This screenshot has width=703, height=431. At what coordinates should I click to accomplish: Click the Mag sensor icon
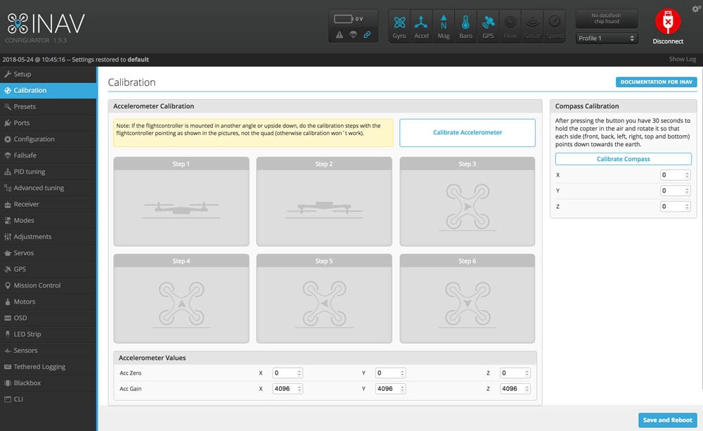444,27
